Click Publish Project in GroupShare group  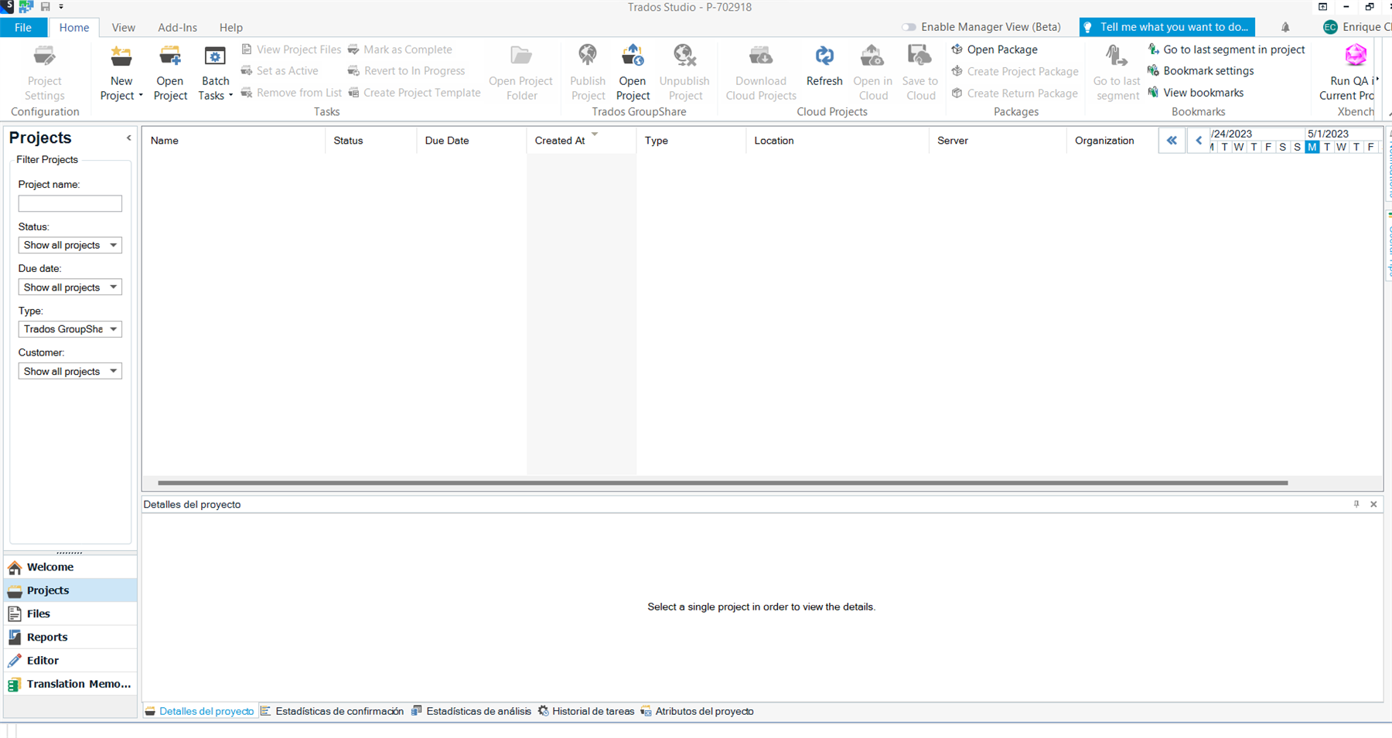pyautogui.click(x=588, y=73)
